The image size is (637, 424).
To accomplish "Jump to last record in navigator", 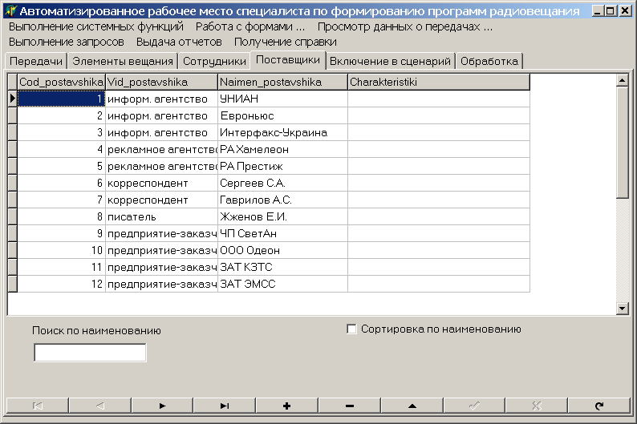I will [225, 406].
